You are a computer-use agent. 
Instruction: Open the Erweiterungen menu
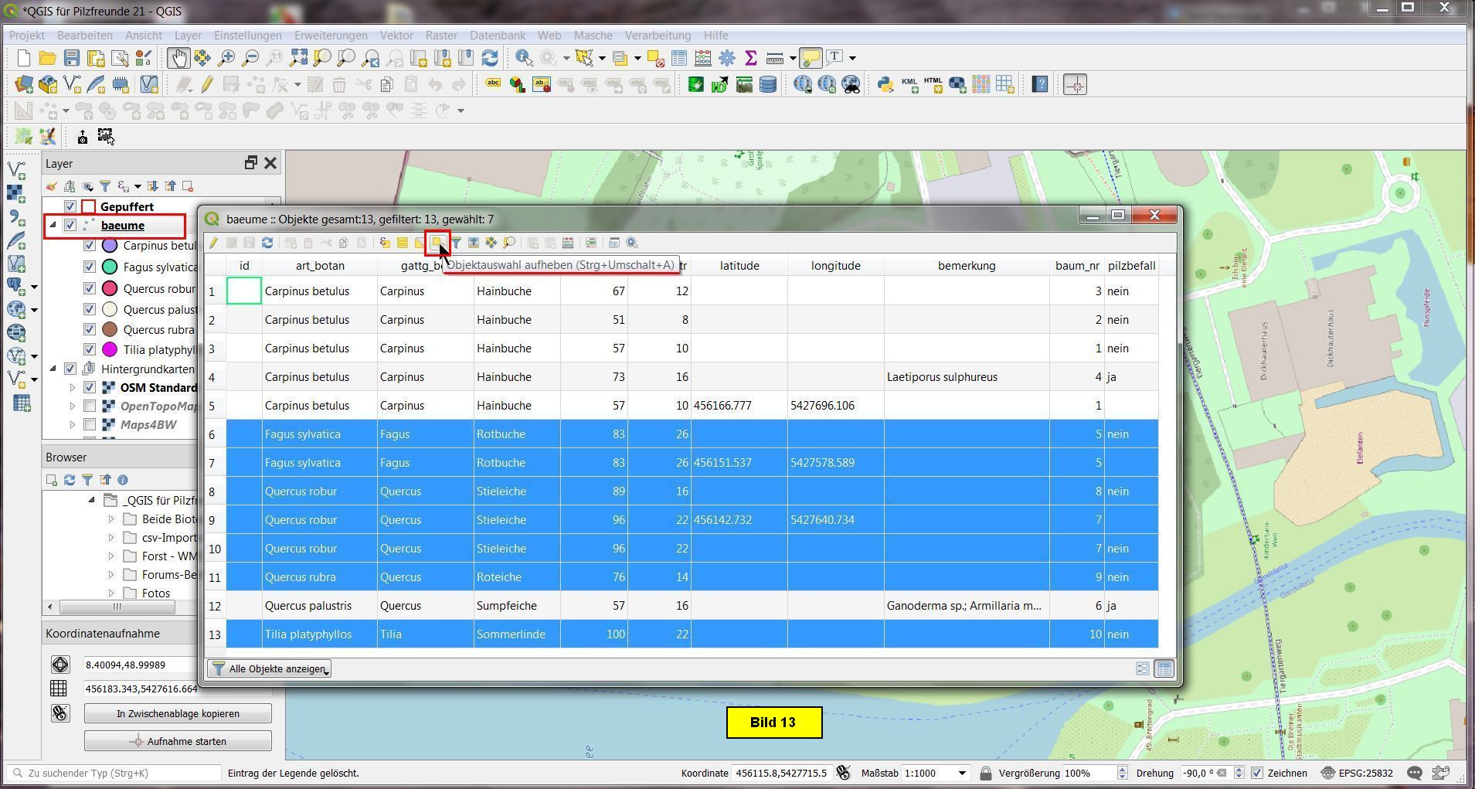[x=330, y=36]
